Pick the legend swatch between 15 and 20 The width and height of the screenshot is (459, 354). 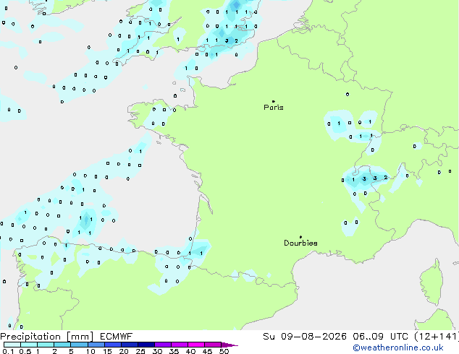[112, 345]
